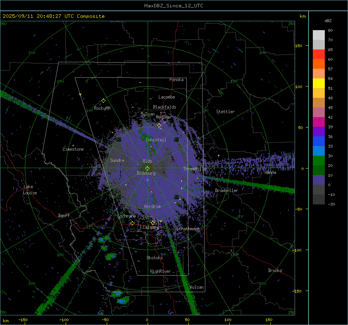Click the Okotoks city label
Viewport: 348px width, 325px height.
(155, 258)
